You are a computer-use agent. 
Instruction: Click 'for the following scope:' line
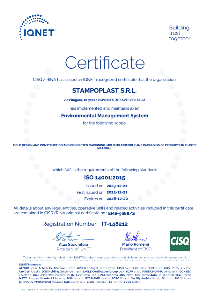[105, 123]
